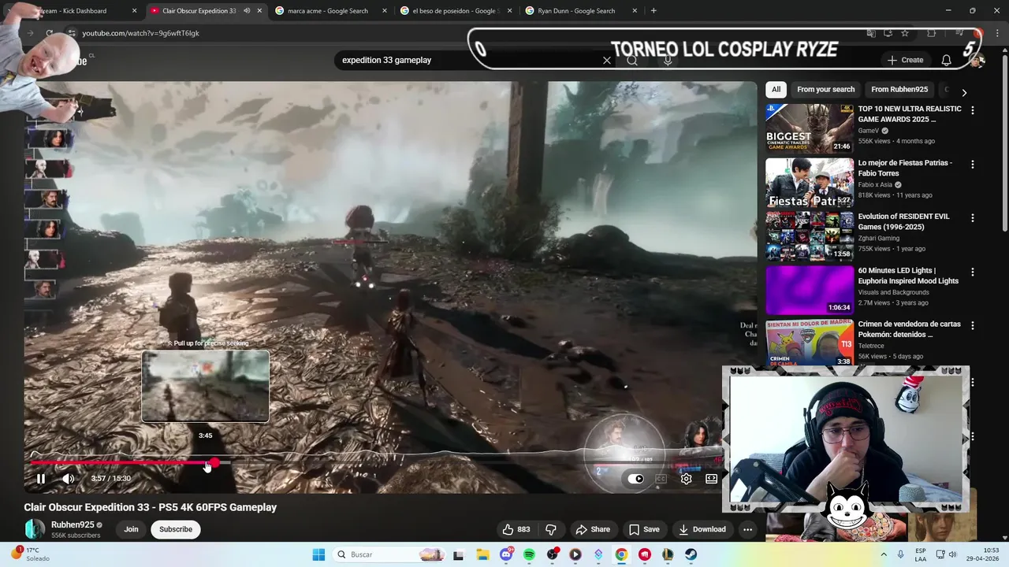Open options menu for Crimen de vendedora video
Image resolution: width=1009 pixels, height=567 pixels.
[x=973, y=325]
